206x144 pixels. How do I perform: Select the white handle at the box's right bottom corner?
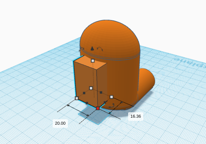pos(112,97)
